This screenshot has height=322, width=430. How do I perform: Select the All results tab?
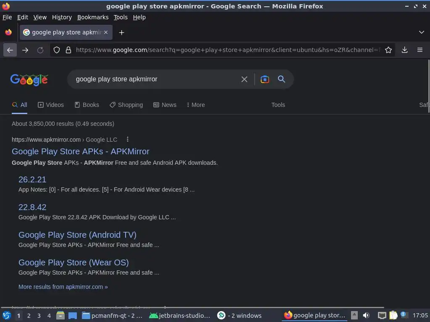click(x=19, y=105)
